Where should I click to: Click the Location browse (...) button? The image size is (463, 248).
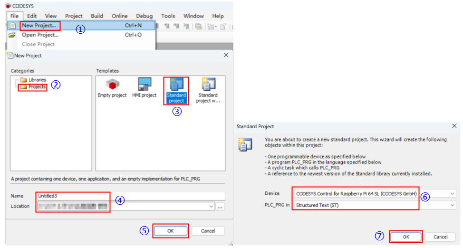pyautogui.click(x=220, y=207)
